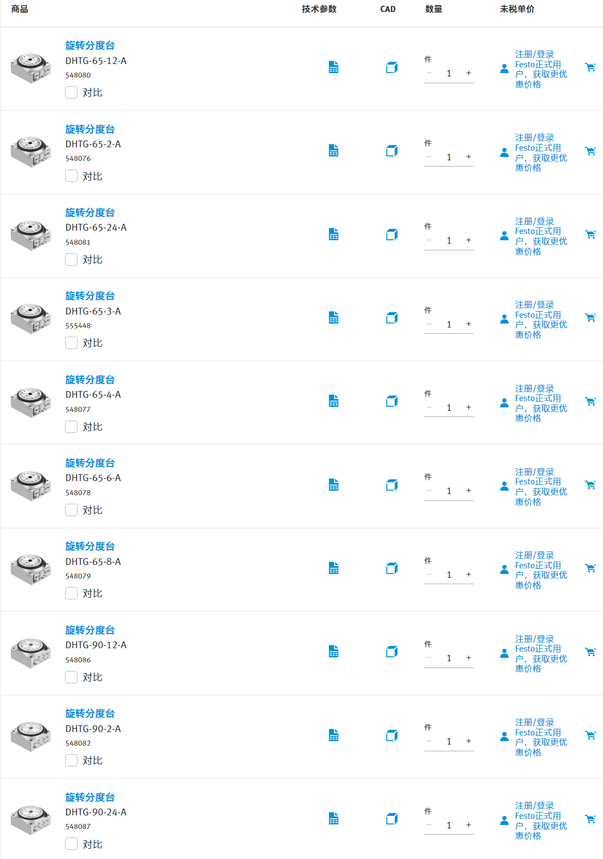This screenshot has width=603, height=859.
Task: Check compare box for DHTG-65-12-A
Action: coord(71,92)
